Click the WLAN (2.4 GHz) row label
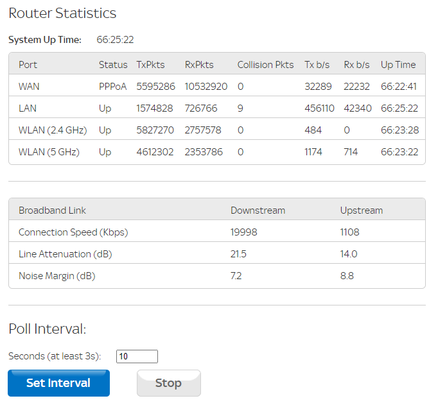This screenshot has height=412, width=438. (x=51, y=130)
